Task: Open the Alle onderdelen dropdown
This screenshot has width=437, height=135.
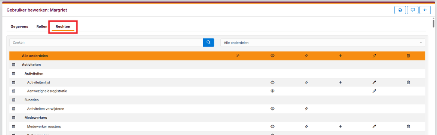Action: pos(323,43)
